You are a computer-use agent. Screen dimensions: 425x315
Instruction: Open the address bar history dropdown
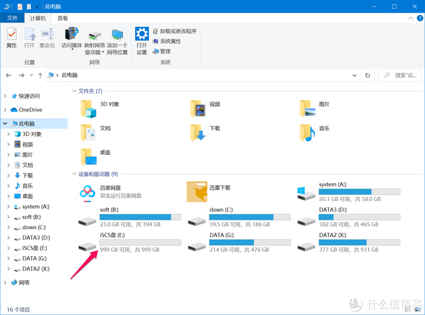(354, 75)
